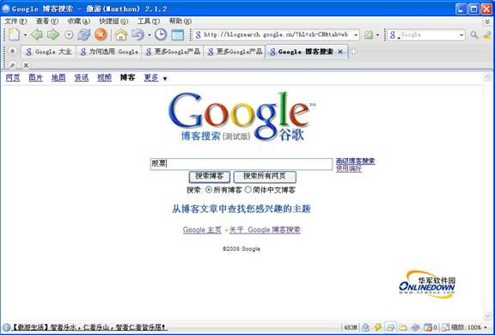Expand the menu bar overflow chevron
495x335 pixels.
(487, 21)
